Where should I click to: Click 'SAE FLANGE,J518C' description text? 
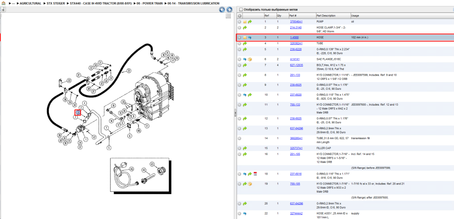click(327, 59)
